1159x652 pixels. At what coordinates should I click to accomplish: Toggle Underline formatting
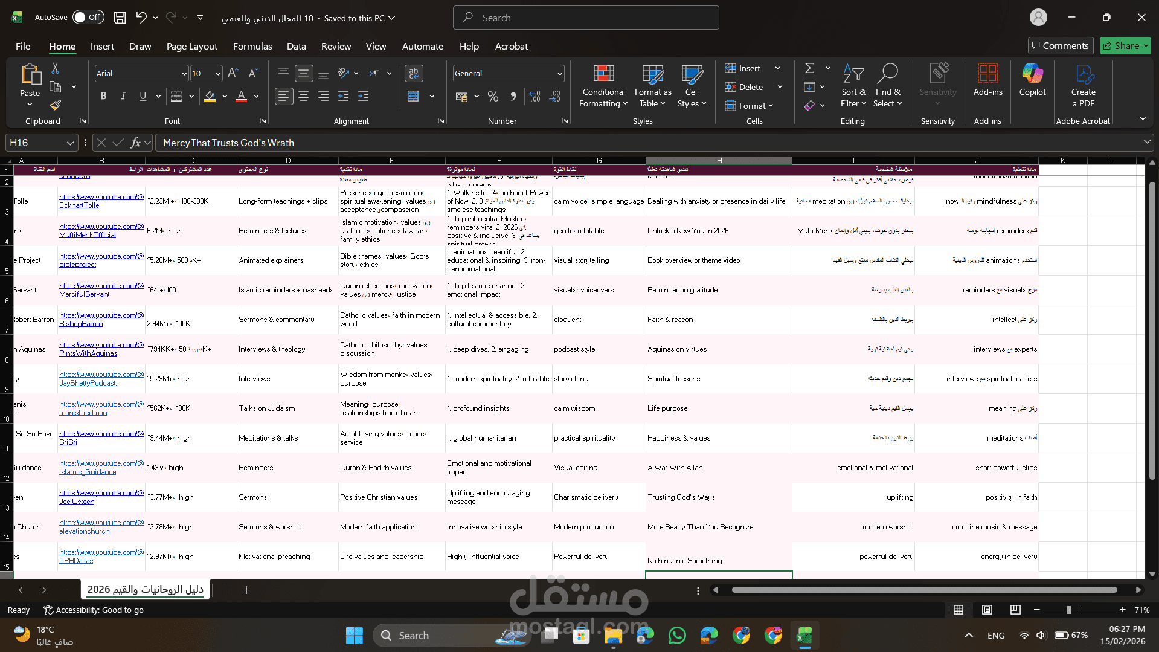(143, 96)
